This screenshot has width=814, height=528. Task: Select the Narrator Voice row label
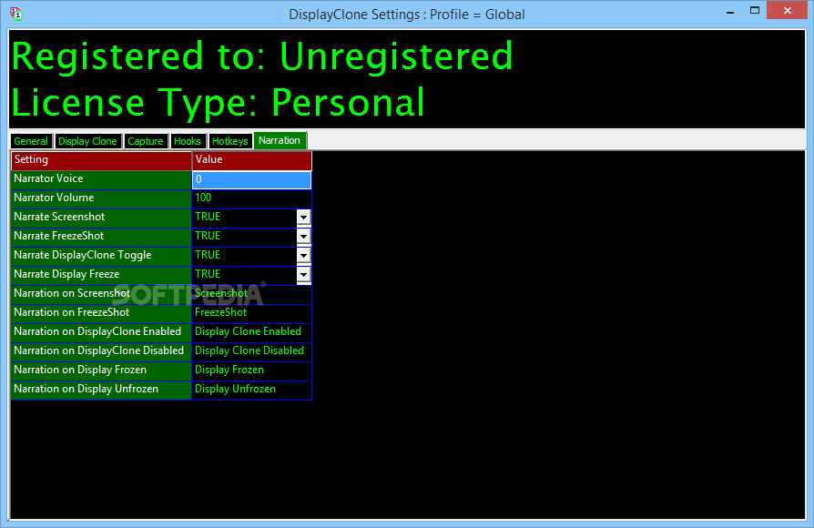(101, 179)
